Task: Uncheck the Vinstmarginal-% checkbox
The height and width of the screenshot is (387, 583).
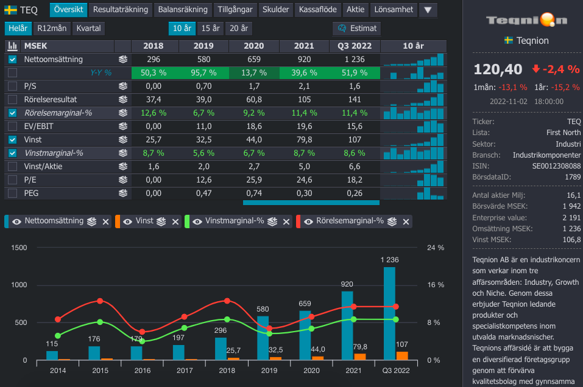Action: pyautogui.click(x=13, y=153)
